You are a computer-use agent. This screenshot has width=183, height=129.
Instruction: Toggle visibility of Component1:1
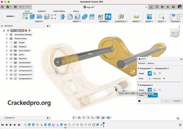click(x=11, y=66)
